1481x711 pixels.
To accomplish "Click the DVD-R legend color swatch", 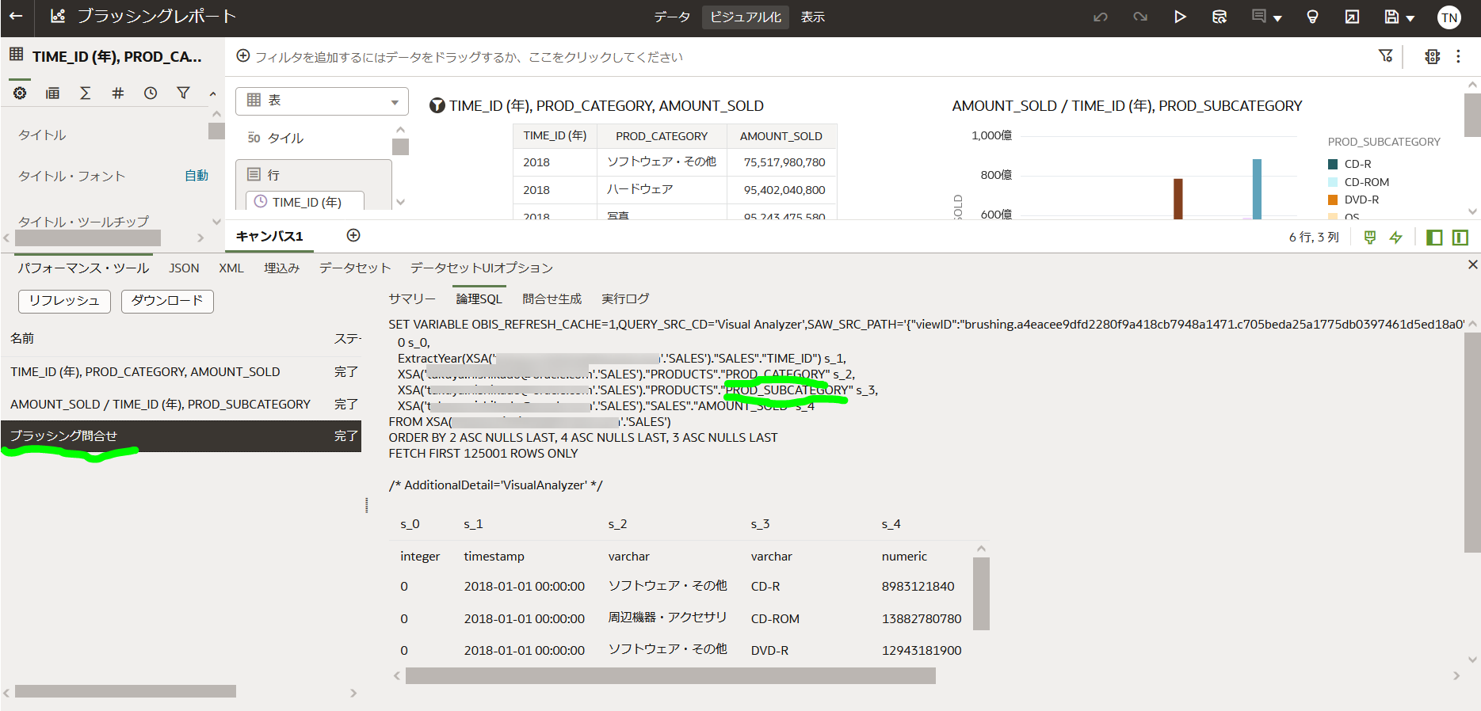I will (x=1333, y=200).
